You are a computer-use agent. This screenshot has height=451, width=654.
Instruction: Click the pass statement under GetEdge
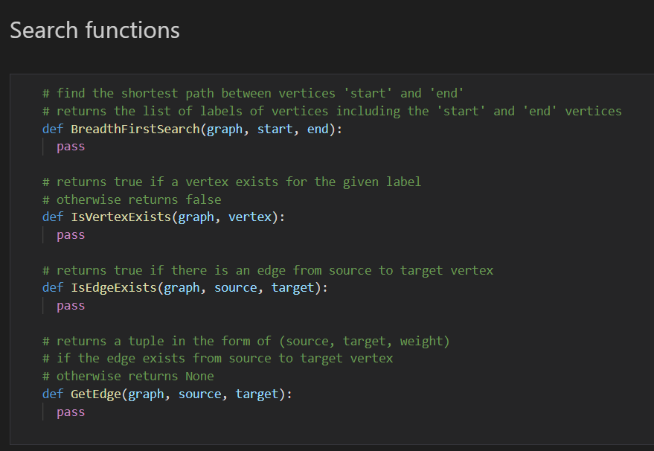pyautogui.click(x=71, y=412)
